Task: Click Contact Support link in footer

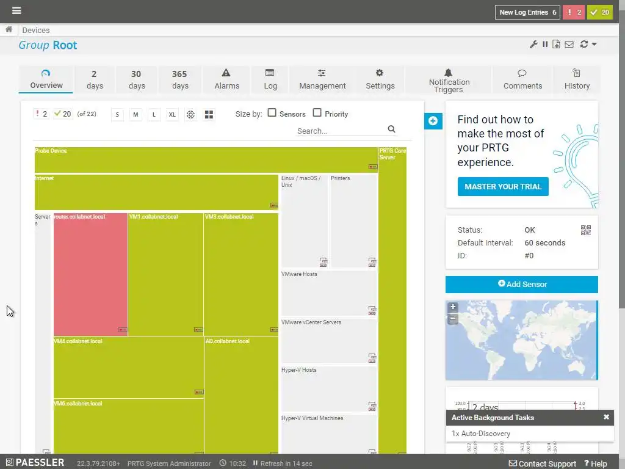Action: 542,464
